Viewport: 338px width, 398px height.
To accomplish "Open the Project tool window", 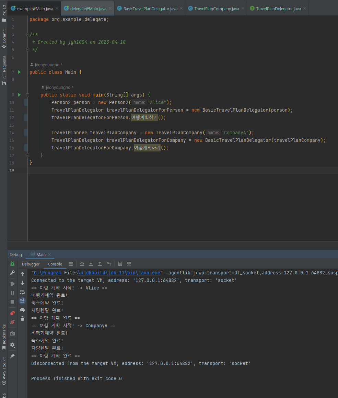I will [x=4, y=13].
